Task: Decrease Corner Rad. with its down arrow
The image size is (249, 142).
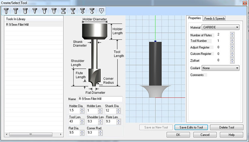Action: coord(100,134)
